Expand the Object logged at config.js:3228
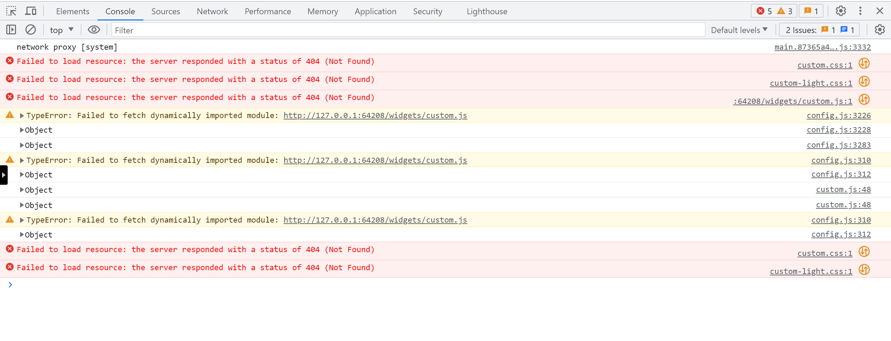This screenshot has height=341, width=891. click(x=22, y=130)
